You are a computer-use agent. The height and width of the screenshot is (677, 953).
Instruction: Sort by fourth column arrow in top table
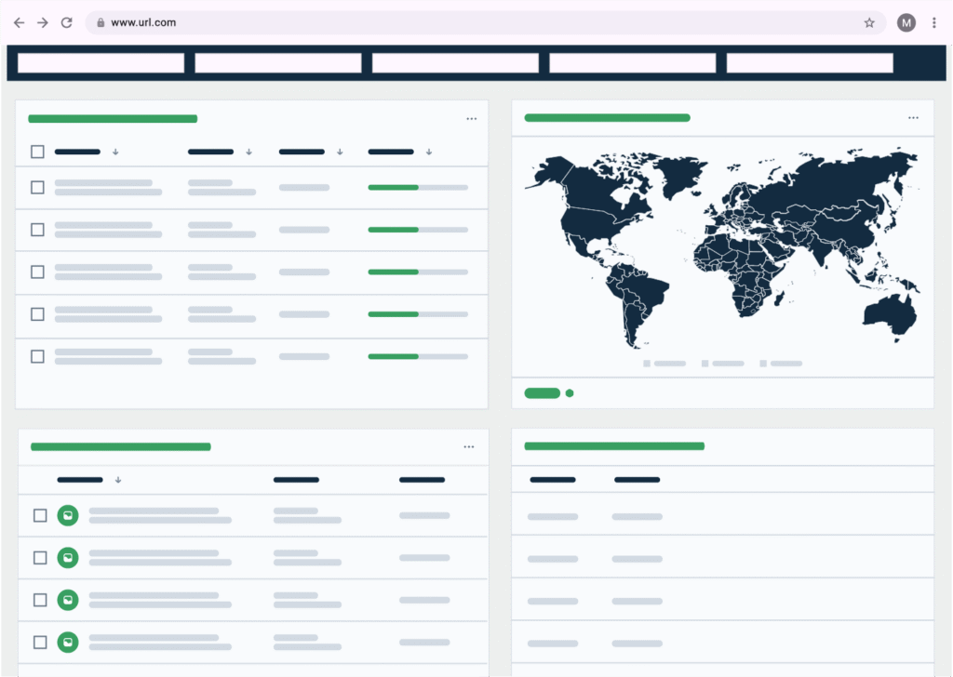[429, 152]
